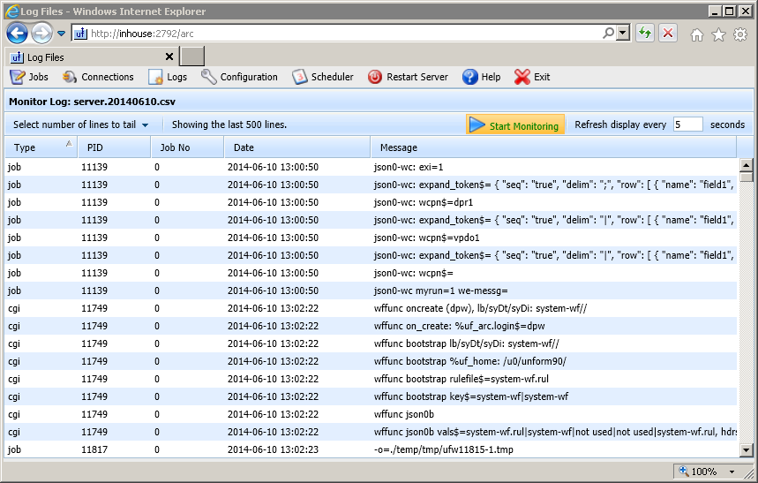Screen dimensions: 758x483
Task: Open a new blank browser tab
Action: click(x=192, y=57)
